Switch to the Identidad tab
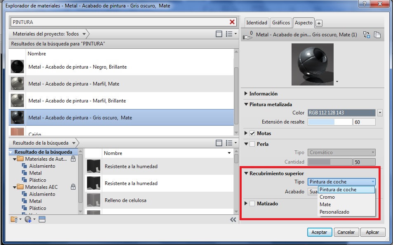 click(x=257, y=23)
